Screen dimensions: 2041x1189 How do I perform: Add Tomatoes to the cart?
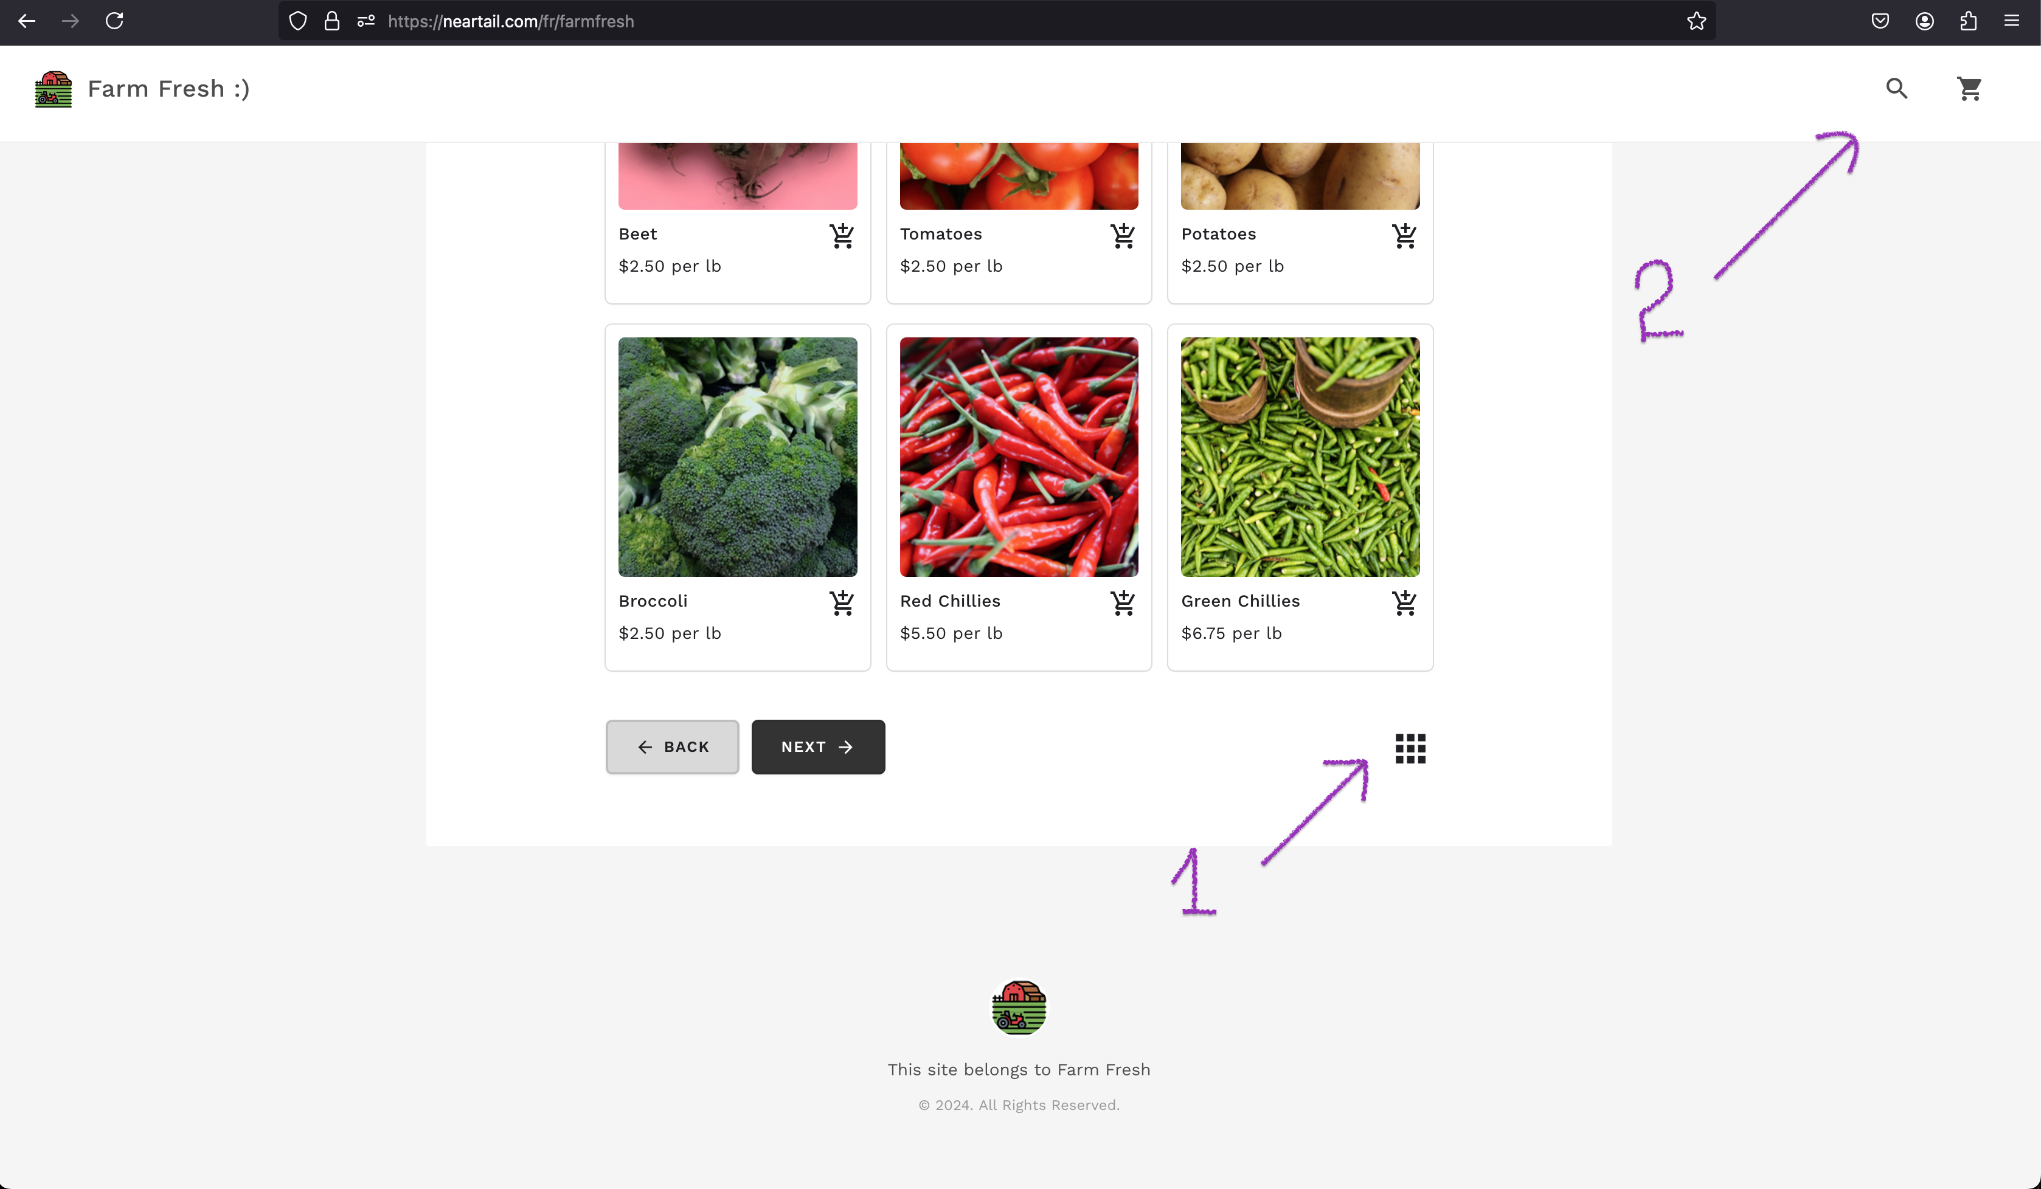[x=1123, y=235]
